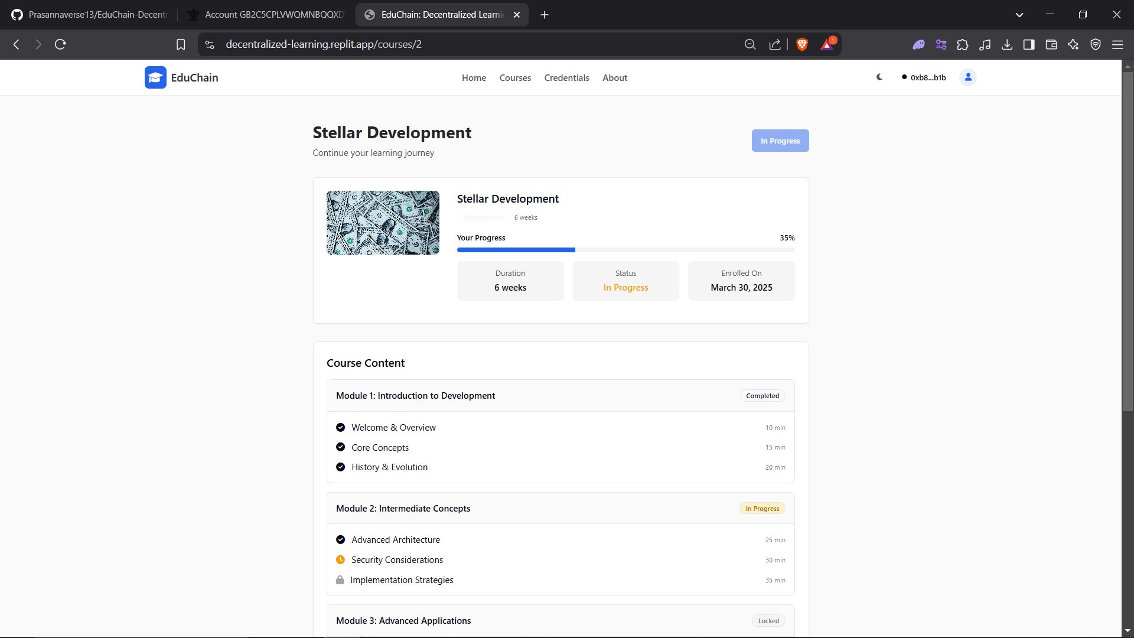Screen dimensions: 1134x638
Task: Toggle dark mode with the moon icon
Action: tap(879, 77)
